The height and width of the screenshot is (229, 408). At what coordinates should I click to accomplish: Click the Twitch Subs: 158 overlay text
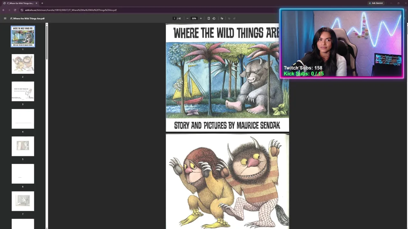303,68
